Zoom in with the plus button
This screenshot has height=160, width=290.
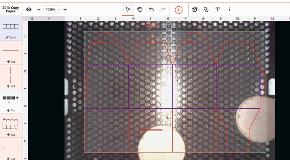pyautogui.click(x=65, y=9)
